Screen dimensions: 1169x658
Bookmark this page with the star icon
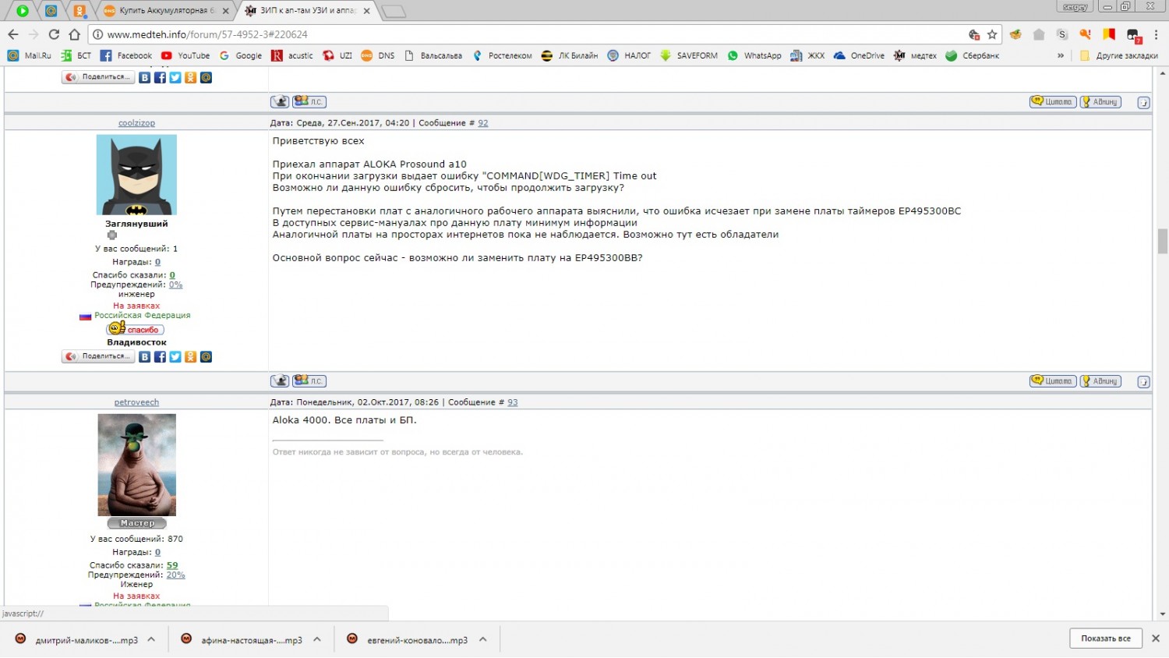992,34
